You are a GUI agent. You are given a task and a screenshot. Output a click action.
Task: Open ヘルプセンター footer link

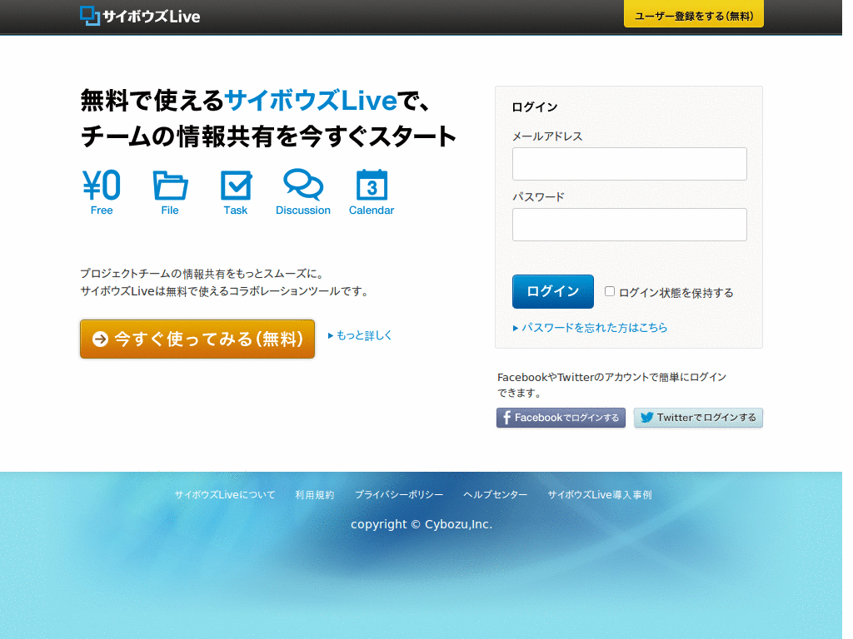496,495
